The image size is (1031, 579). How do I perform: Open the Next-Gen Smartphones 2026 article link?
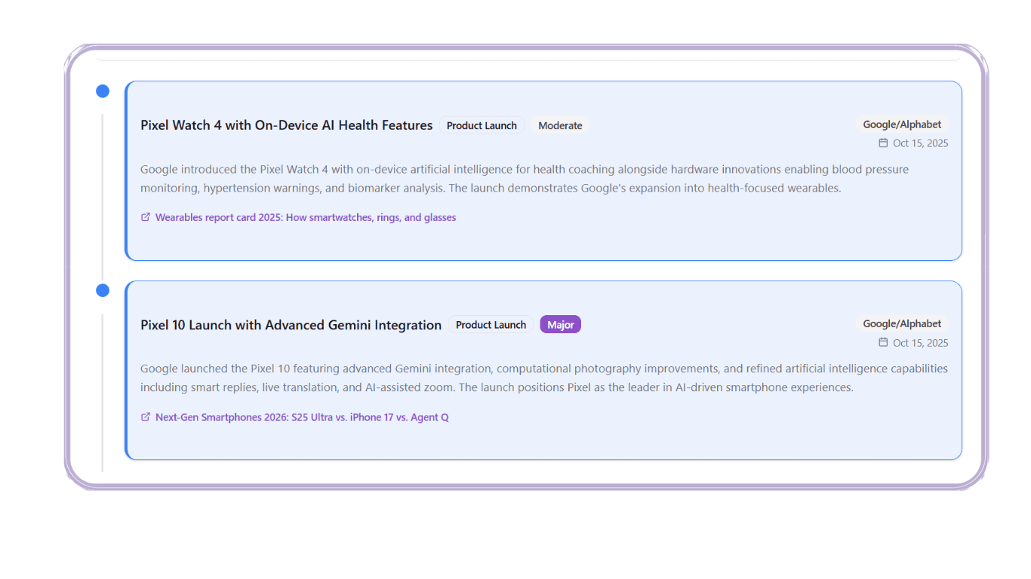[x=302, y=417]
